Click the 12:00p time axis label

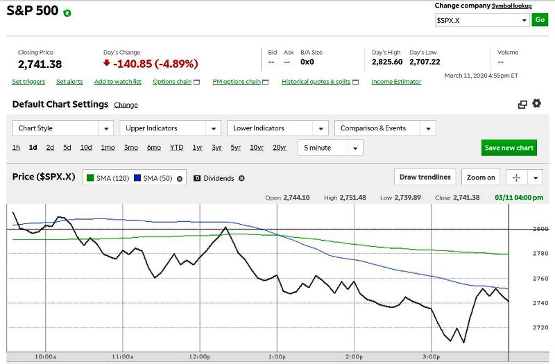200,356
